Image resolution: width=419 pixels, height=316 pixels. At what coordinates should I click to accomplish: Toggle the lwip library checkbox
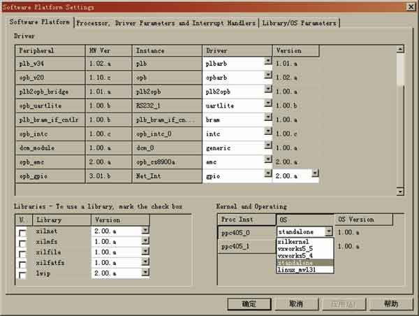[22, 275]
